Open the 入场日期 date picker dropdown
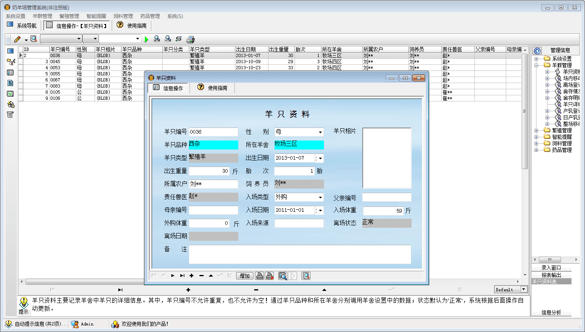 320,211
